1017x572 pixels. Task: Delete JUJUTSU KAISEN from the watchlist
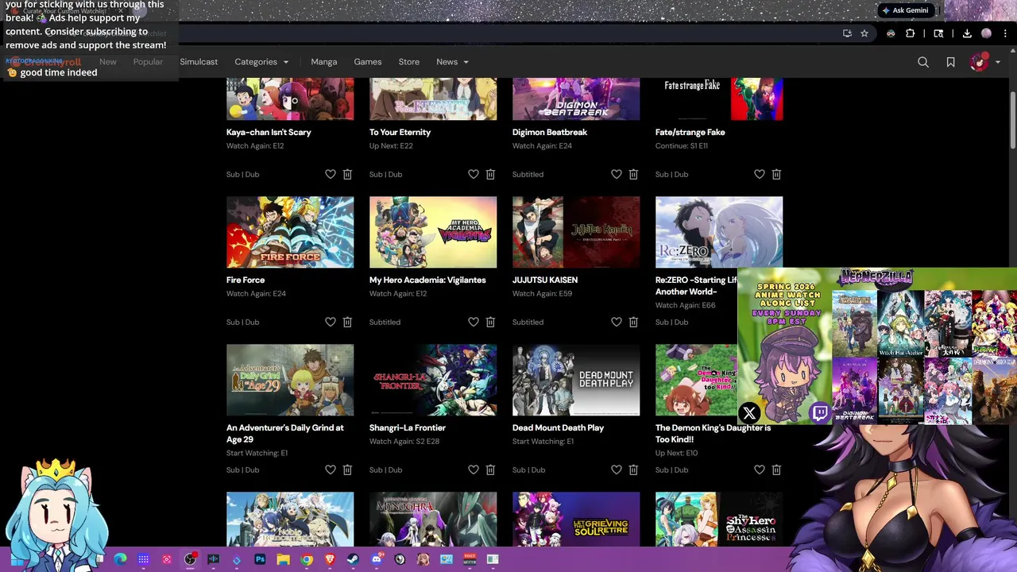coord(633,322)
